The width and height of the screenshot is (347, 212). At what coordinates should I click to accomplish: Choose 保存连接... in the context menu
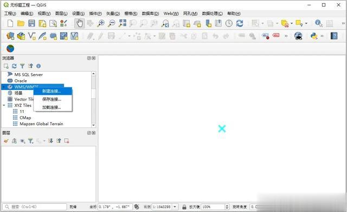pos(53,99)
